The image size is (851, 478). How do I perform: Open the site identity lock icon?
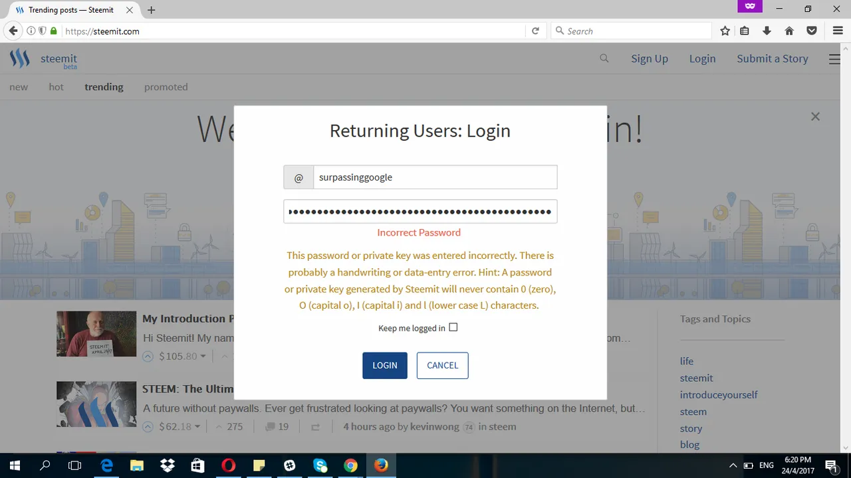(x=54, y=31)
